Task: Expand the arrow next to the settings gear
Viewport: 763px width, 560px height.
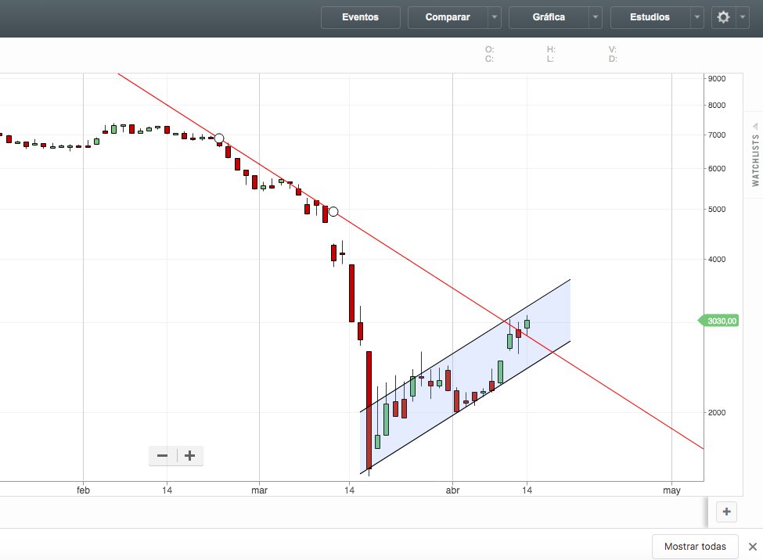Action: (x=743, y=17)
